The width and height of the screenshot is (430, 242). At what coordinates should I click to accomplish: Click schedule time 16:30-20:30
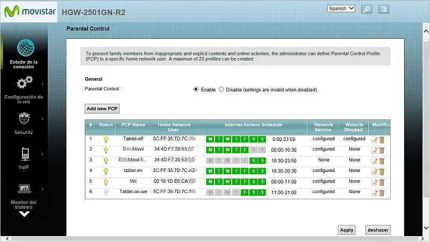(x=284, y=171)
